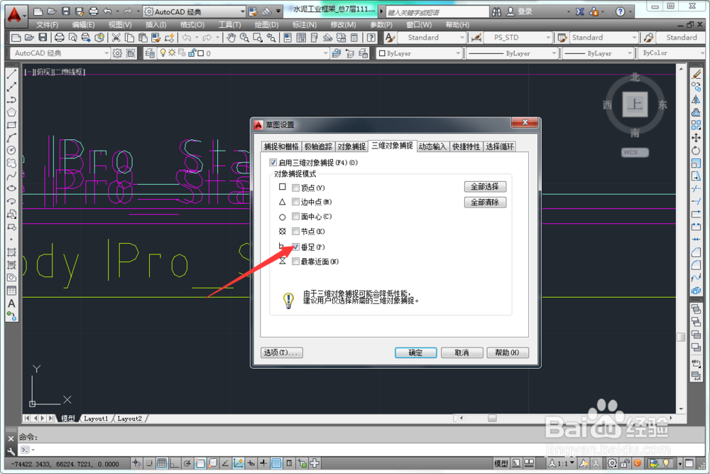
Task: Toggle 启用三维对象捕捉 (F4) checkbox
Action: click(273, 162)
